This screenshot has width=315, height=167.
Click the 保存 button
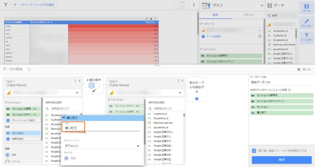pos(281,160)
